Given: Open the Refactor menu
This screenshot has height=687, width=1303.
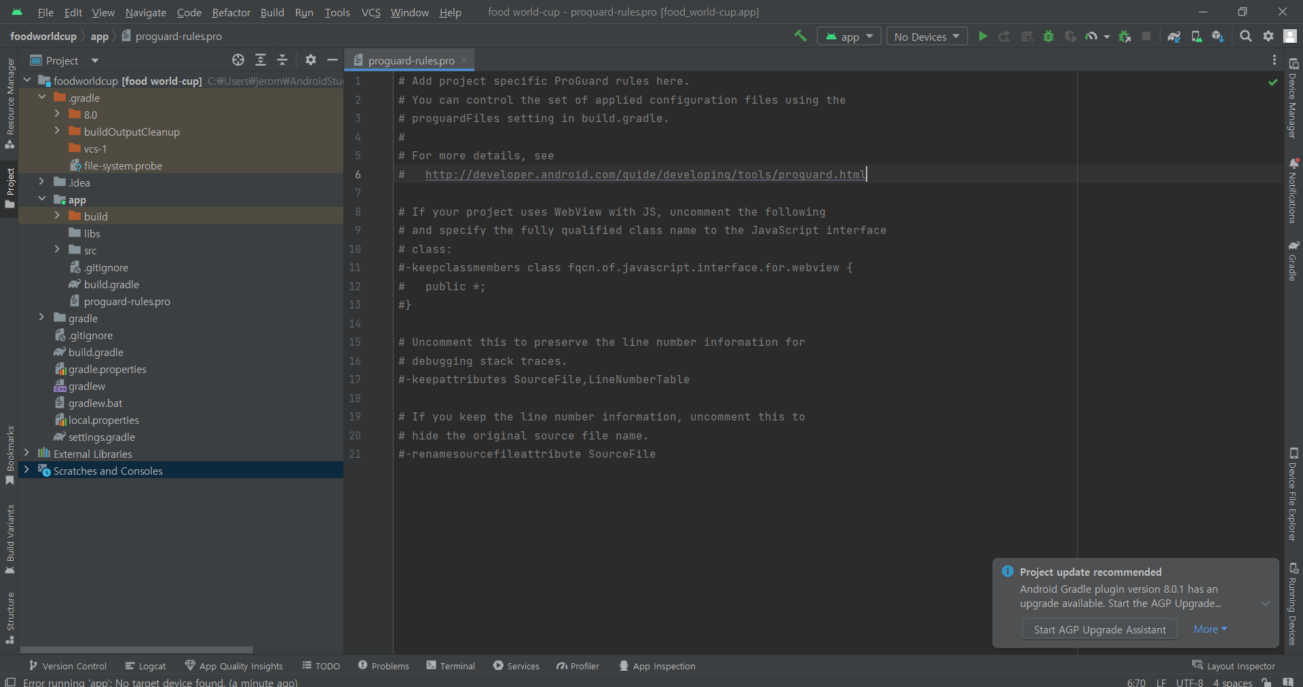Looking at the screenshot, I should [231, 12].
